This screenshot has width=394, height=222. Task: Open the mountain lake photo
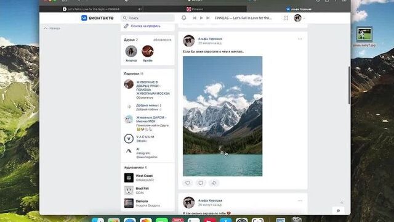pyautogui.click(x=222, y=117)
